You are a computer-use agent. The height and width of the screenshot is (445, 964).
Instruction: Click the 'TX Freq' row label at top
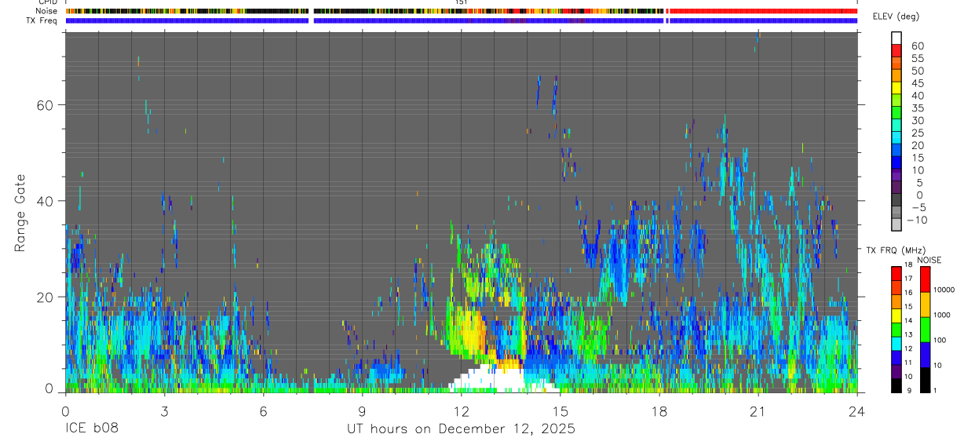tap(41, 20)
